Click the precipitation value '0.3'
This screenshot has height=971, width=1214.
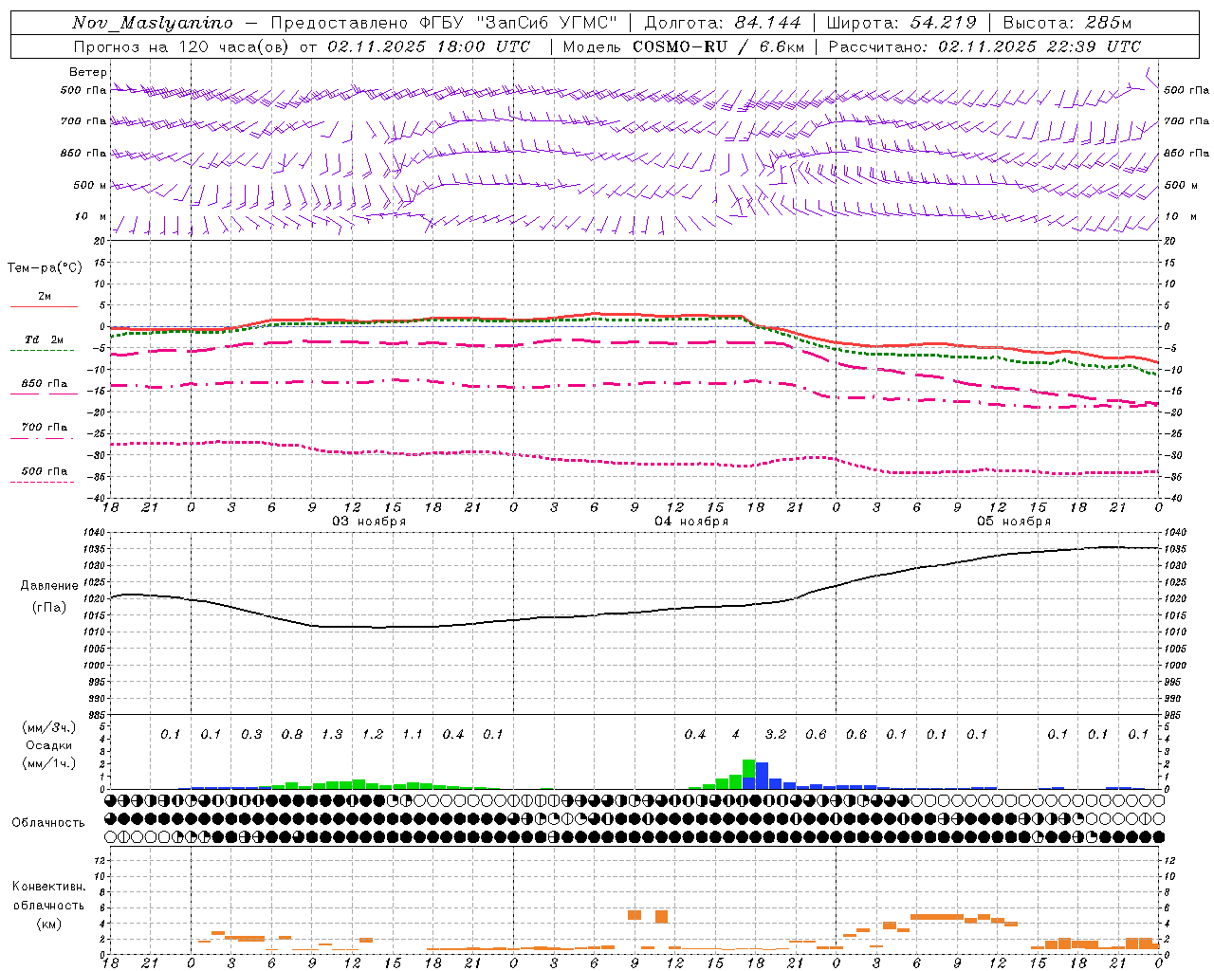(251, 734)
